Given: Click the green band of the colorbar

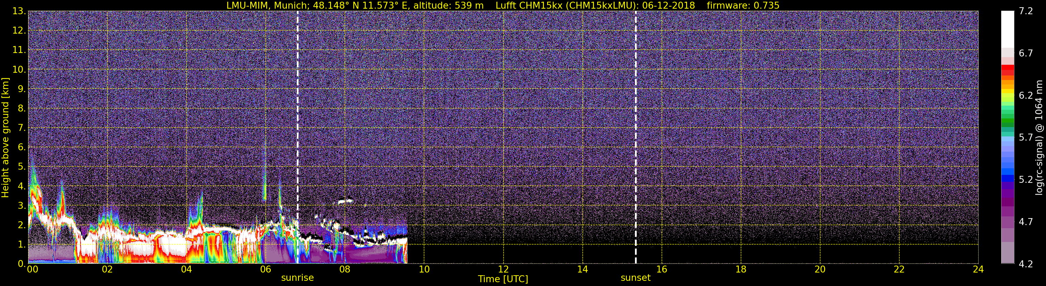Looking at the screenshot, I should (x=1007, y=122).
